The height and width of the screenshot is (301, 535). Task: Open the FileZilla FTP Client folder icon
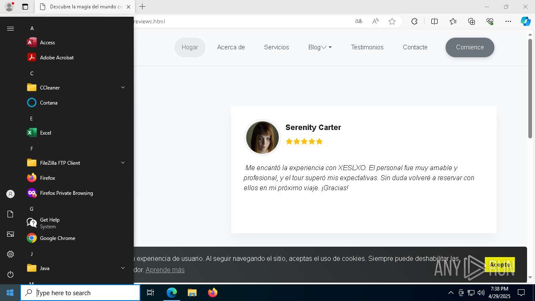[32, 163]
